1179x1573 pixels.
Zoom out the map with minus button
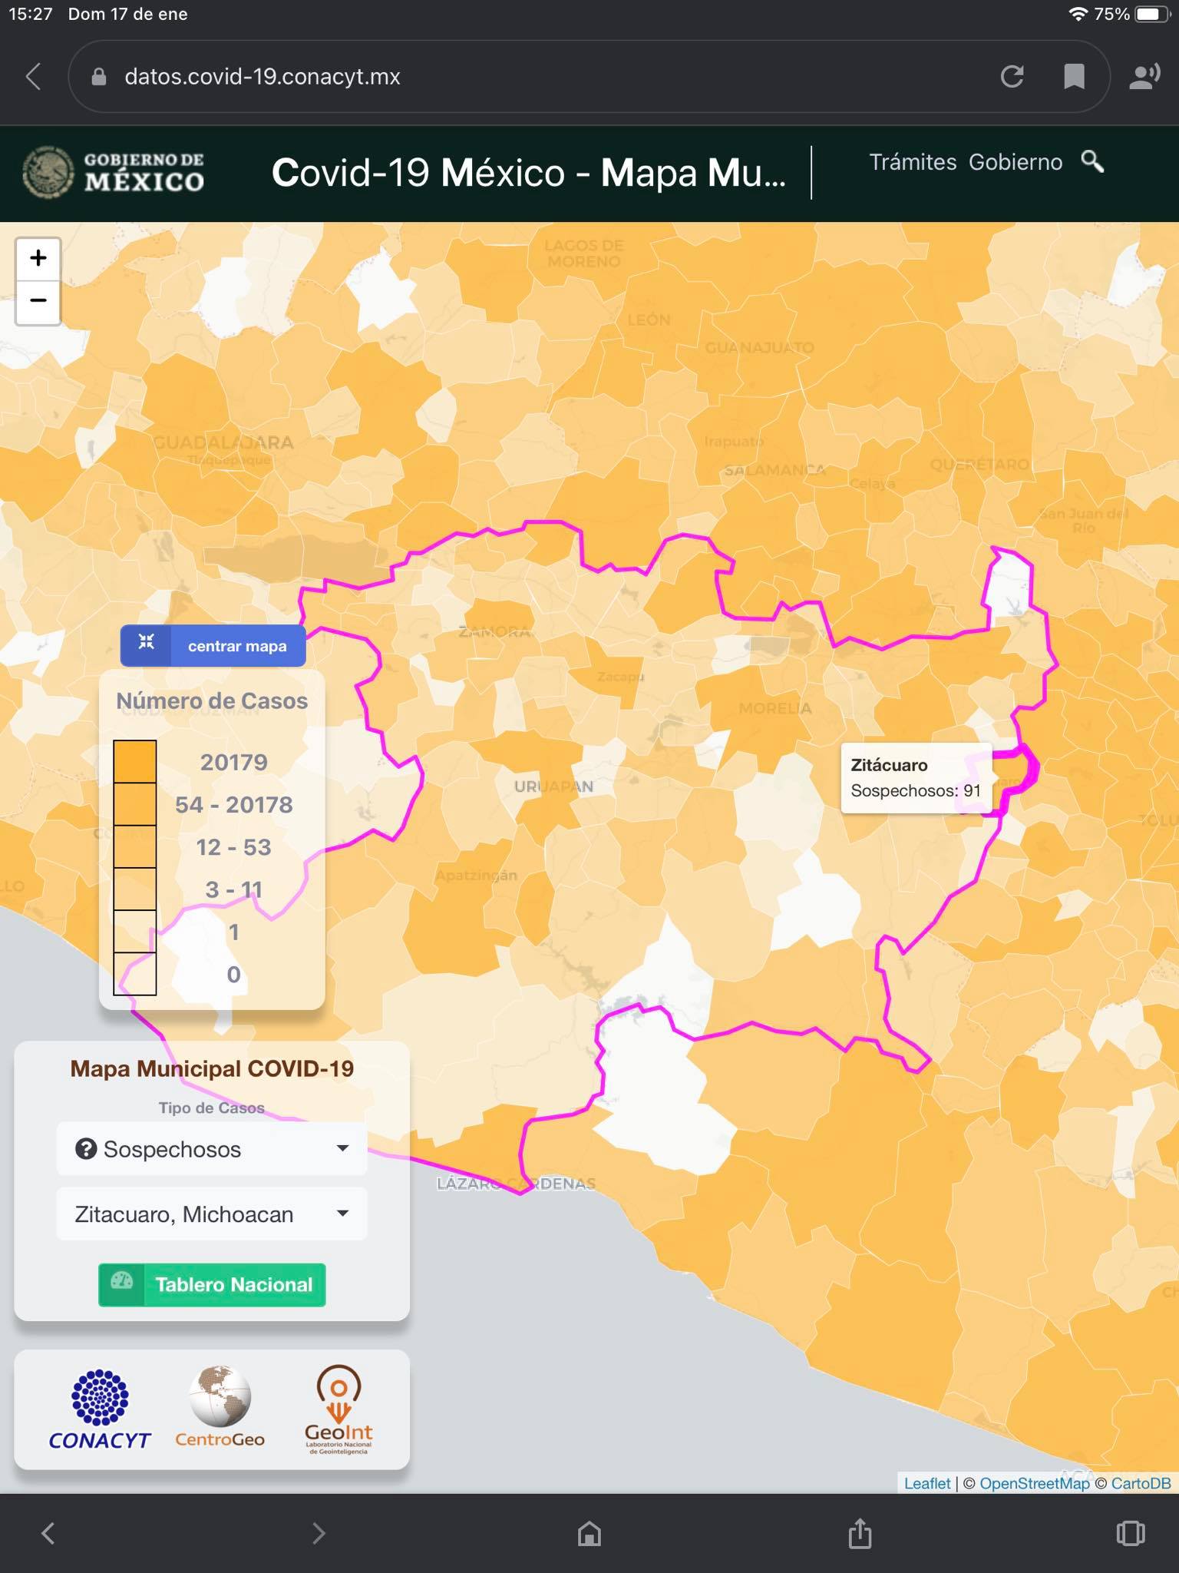tap(38, 300)
